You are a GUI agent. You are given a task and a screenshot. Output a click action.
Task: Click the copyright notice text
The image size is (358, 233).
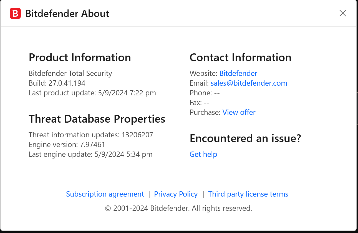point(178,208)
